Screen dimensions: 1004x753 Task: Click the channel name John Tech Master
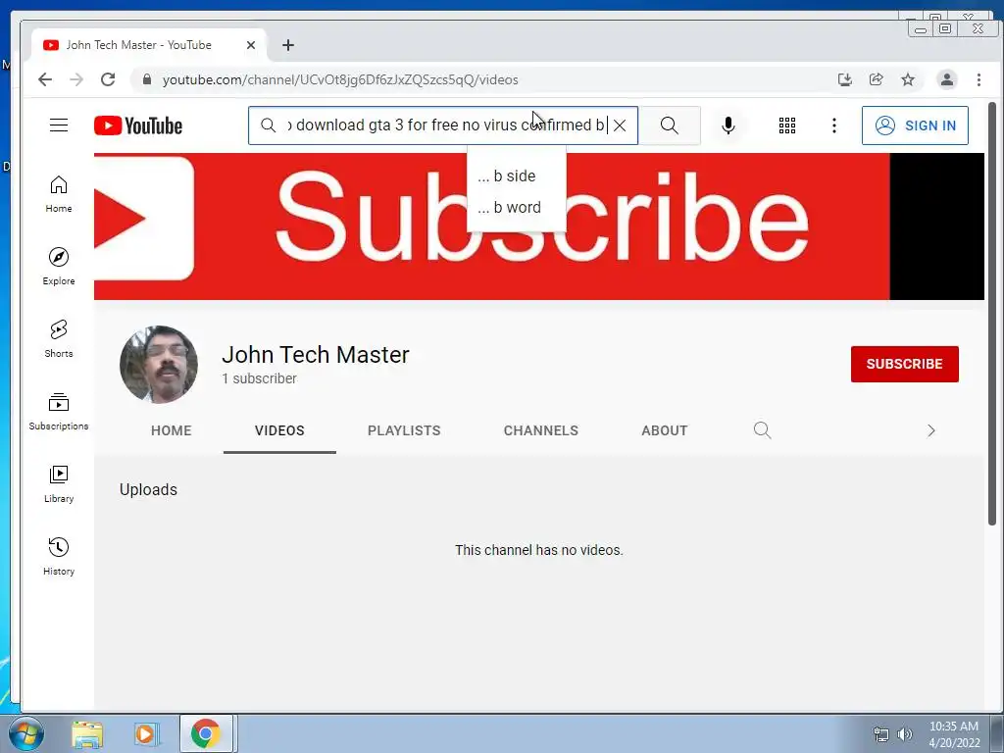(x=315, y=355)
